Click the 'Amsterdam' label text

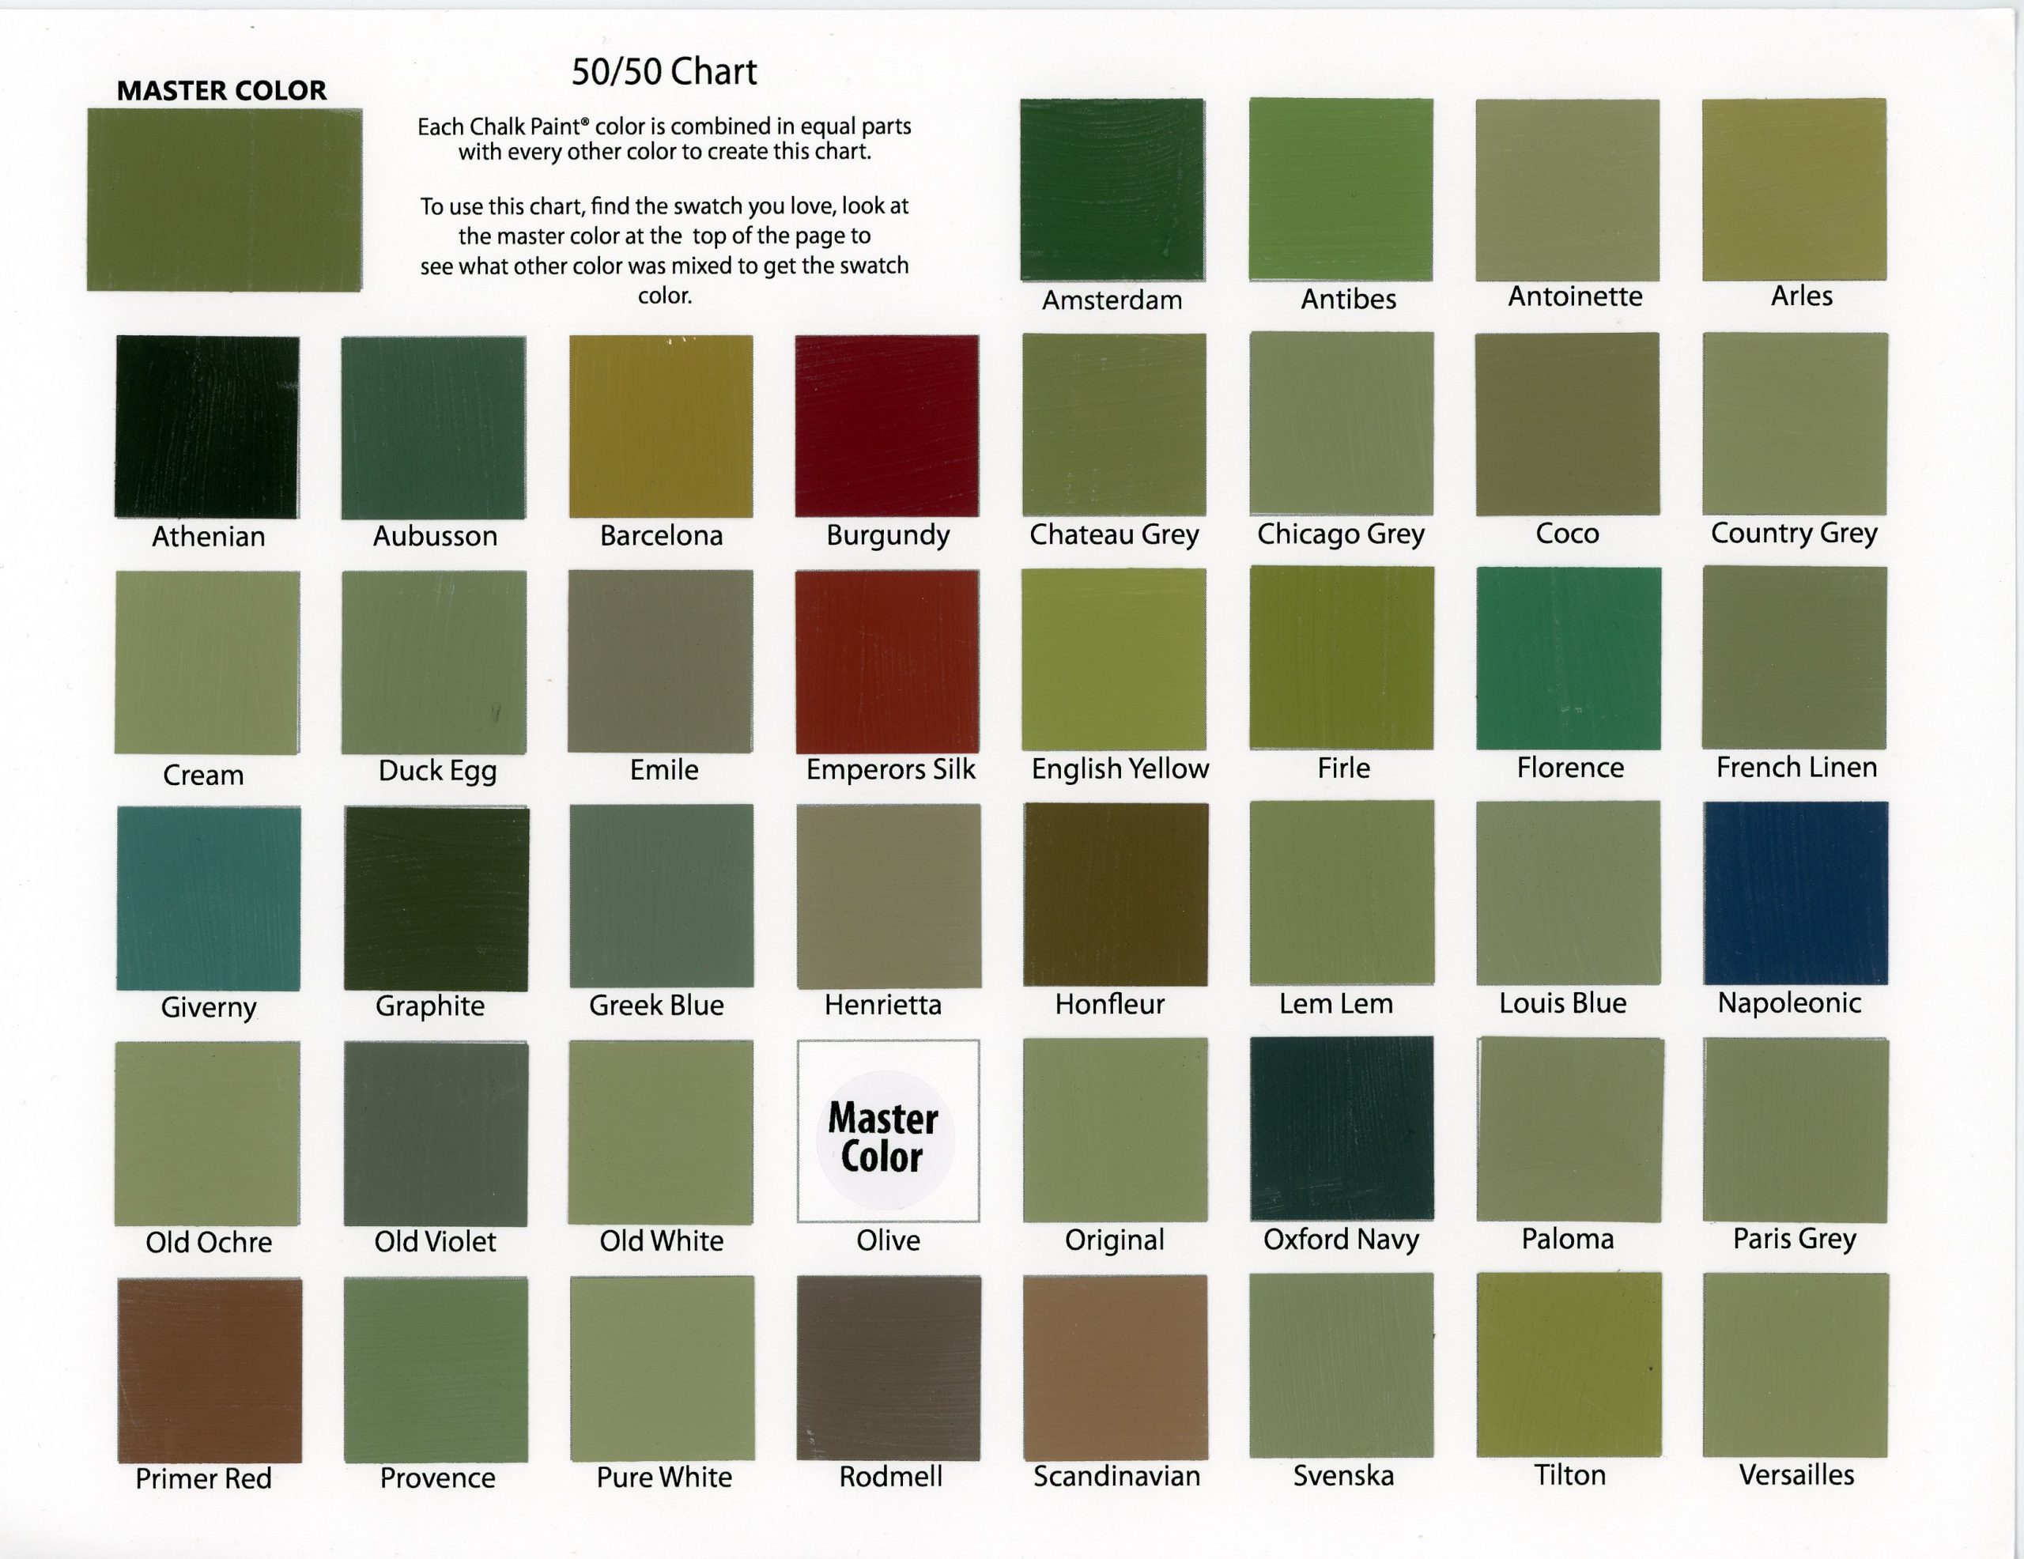(1112, 300)
